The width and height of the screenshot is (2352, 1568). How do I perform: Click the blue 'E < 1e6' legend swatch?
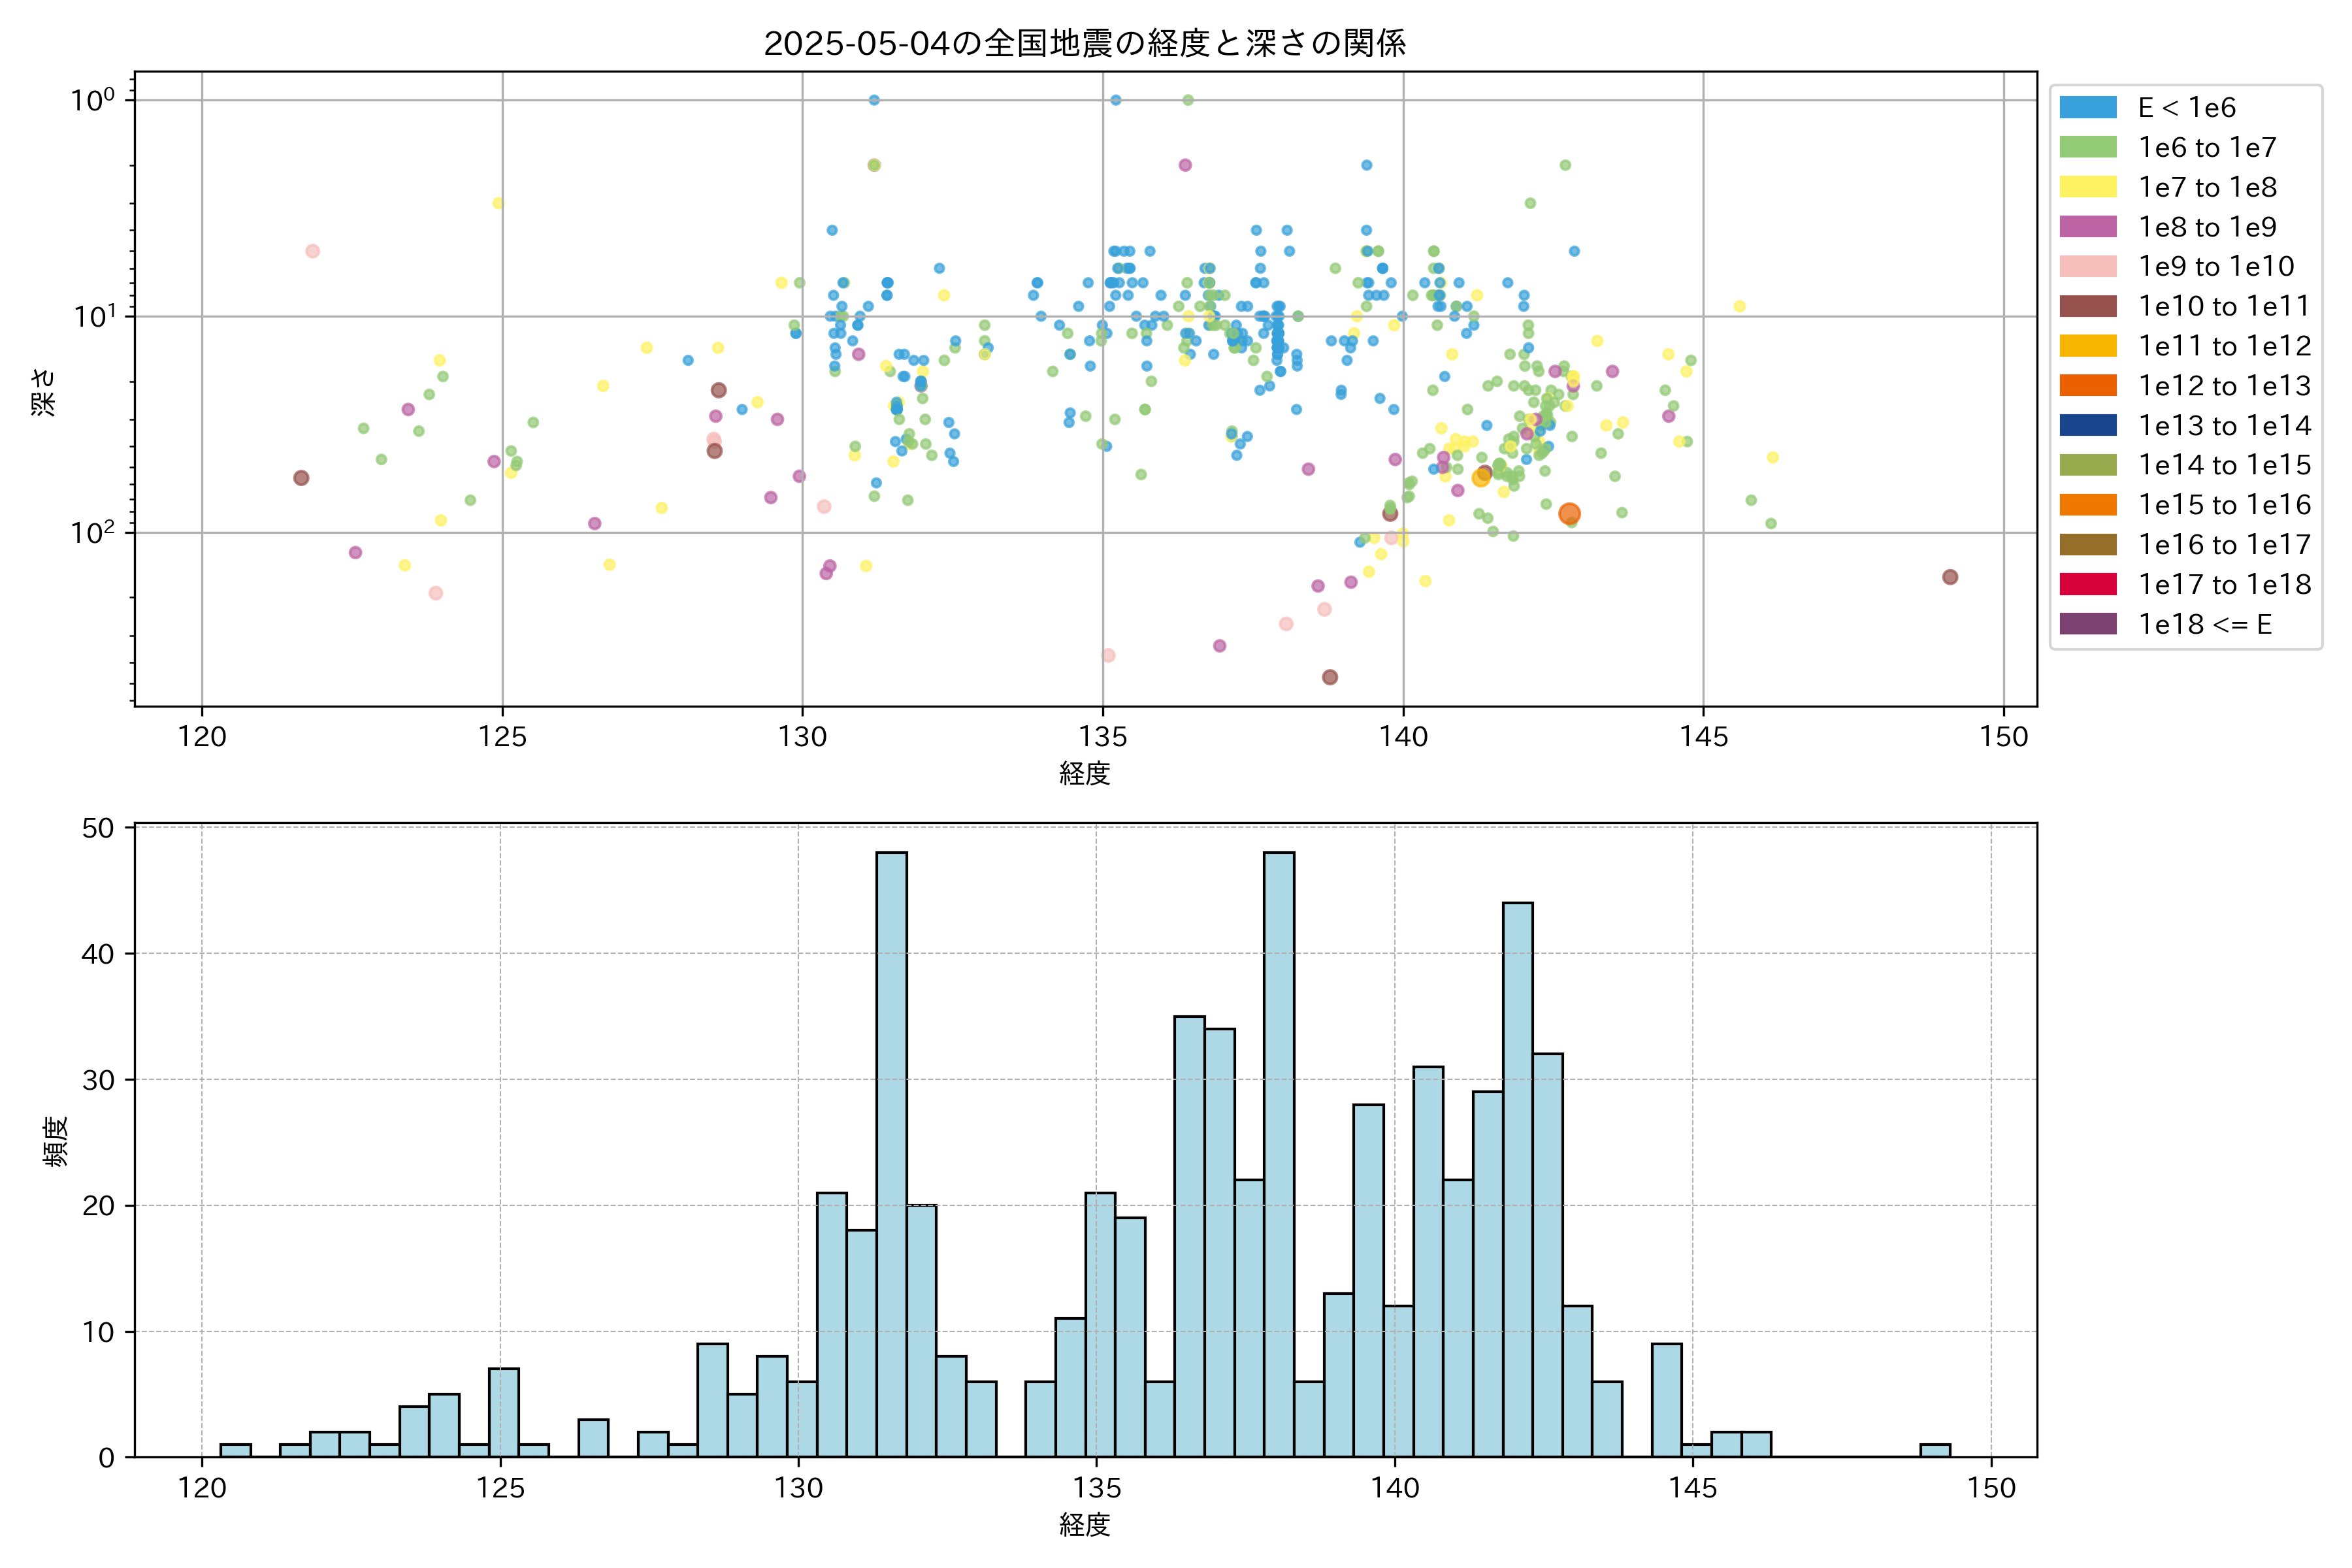click(x=2087, y=108)
